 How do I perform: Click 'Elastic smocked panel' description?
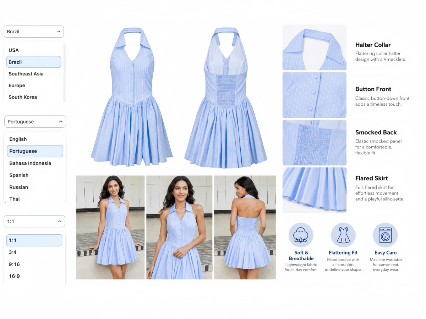coord(378,147)
